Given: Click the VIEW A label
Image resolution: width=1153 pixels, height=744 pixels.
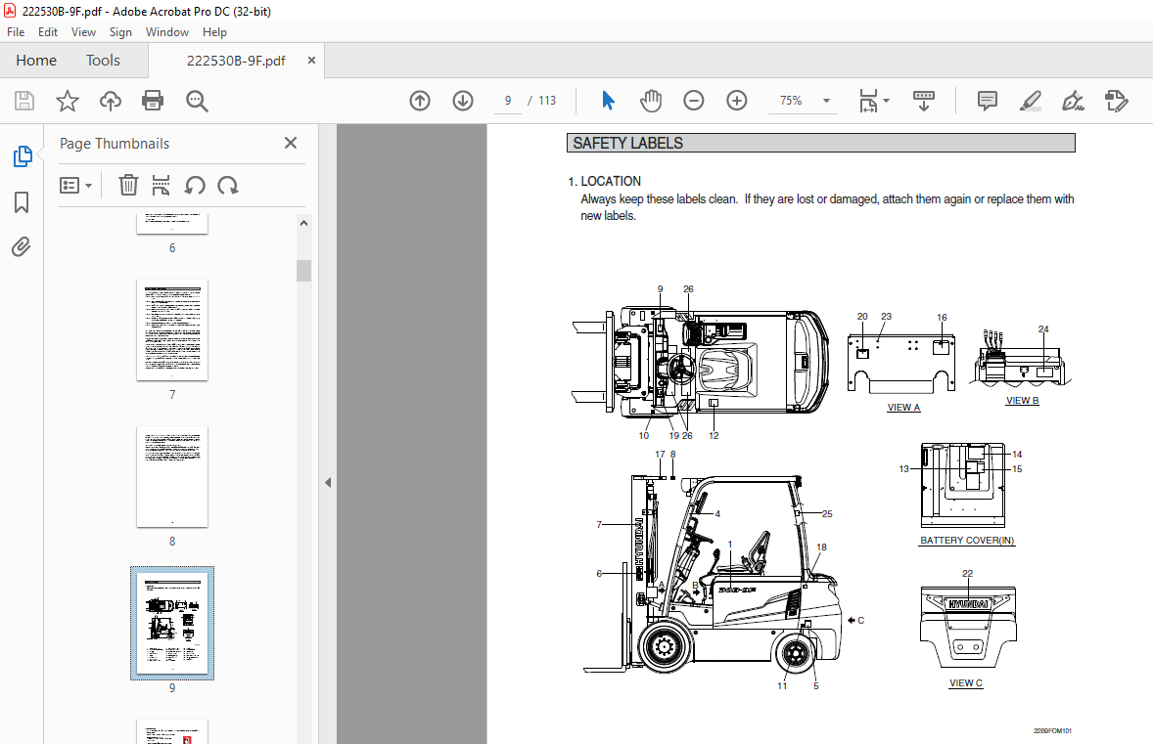Looking at the screenshot, I should (x=903, y=407).
